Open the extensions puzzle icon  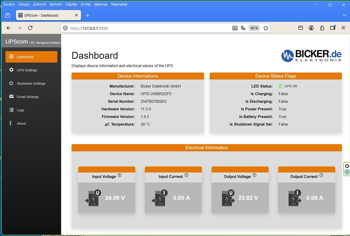322,28
